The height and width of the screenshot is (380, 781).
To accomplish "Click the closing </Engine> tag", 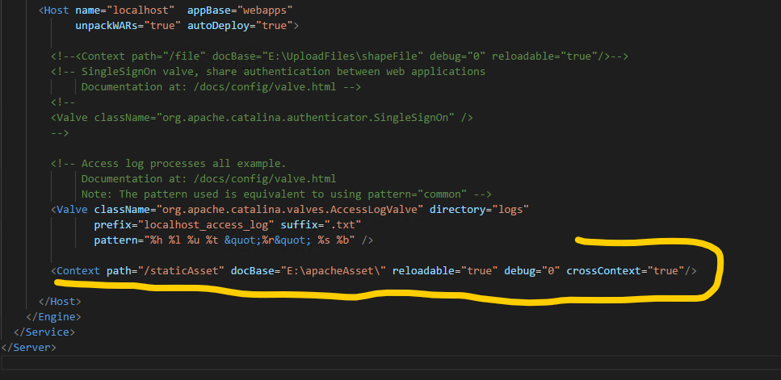I will click(x=53, y=317).
